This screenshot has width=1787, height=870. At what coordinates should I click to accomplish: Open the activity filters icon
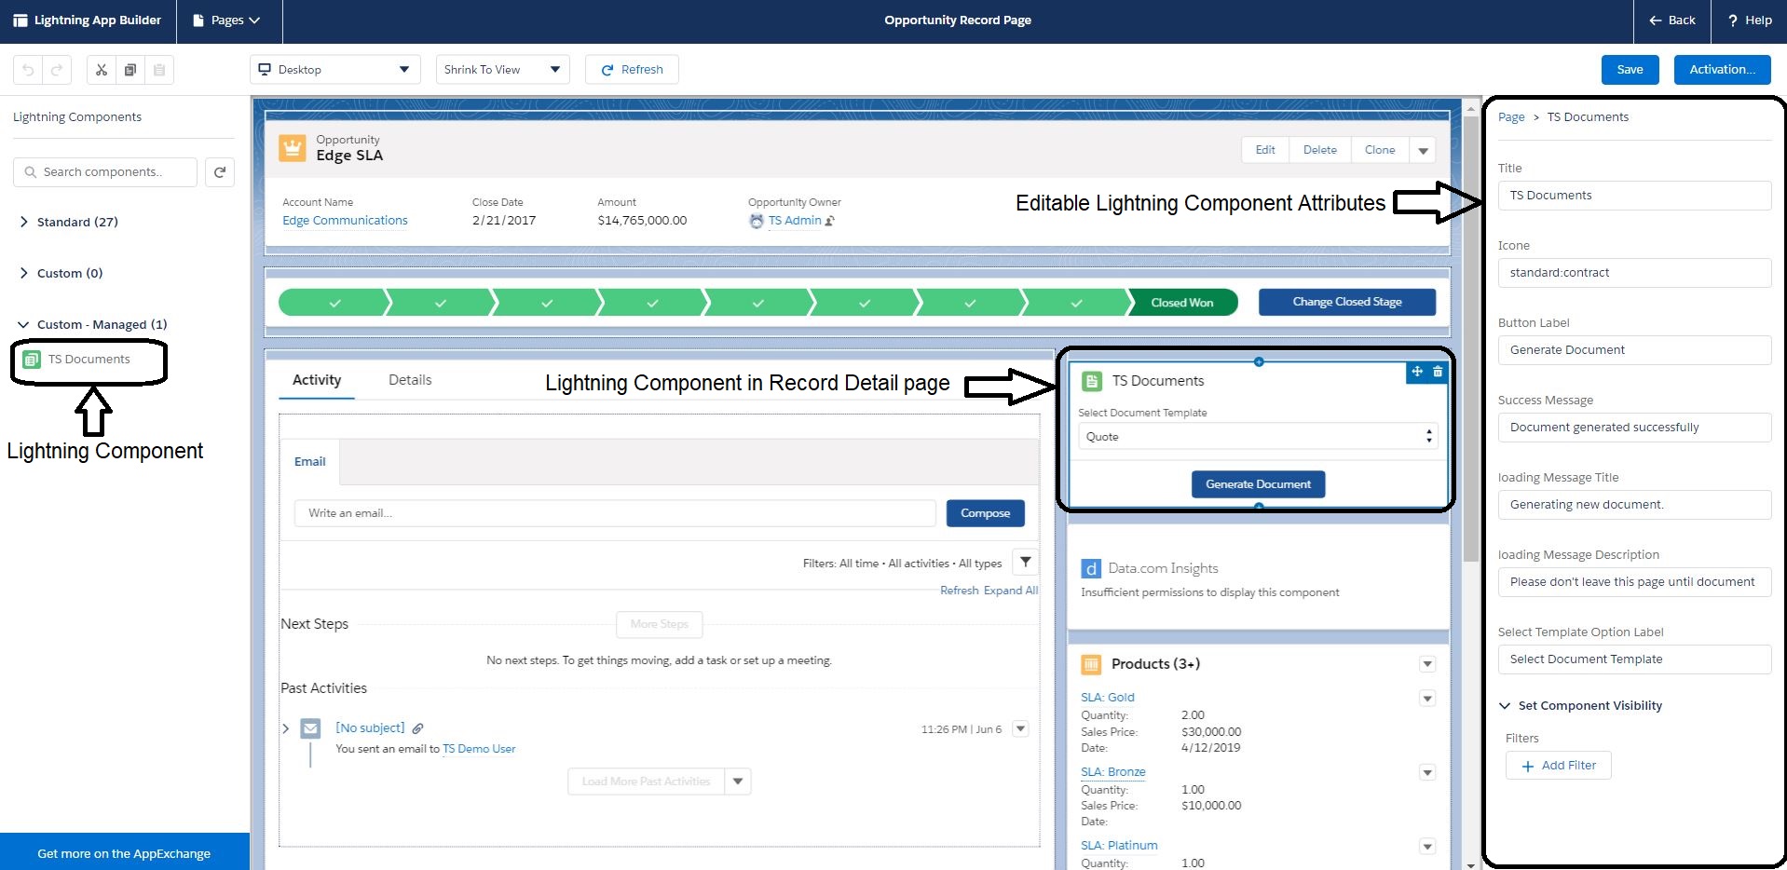tap(1025, 562)
